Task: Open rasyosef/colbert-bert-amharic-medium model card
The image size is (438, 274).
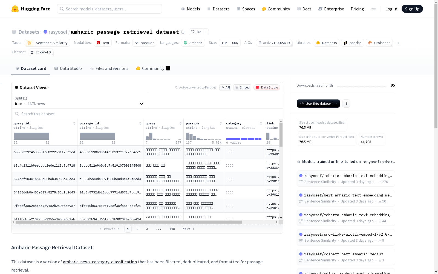Action: pyautogui.click(x=346, y=257)
